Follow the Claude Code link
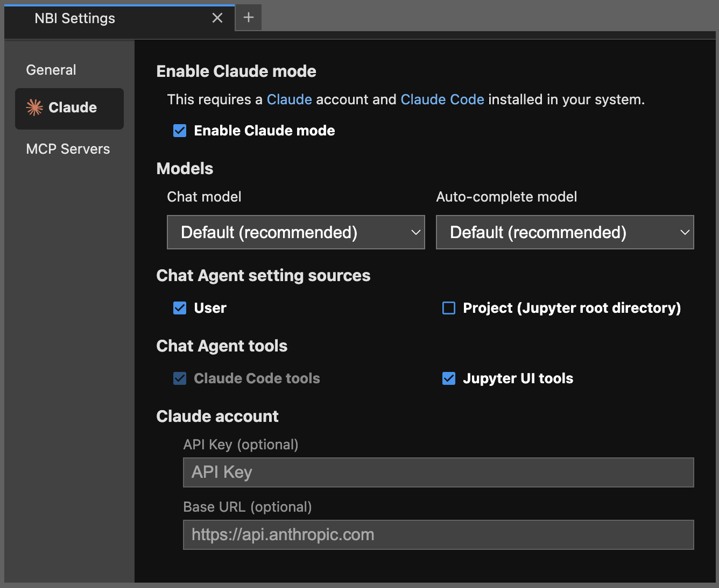This screenshot has height=588, width=719. tap(442, 99)
